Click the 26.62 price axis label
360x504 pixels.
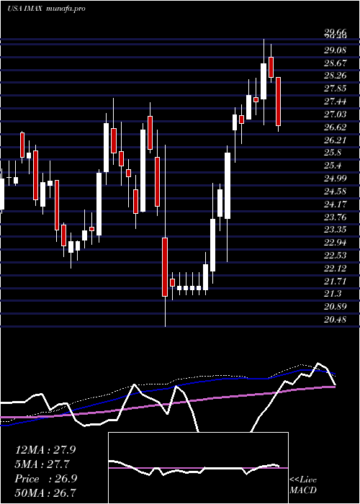click(336, 127)
